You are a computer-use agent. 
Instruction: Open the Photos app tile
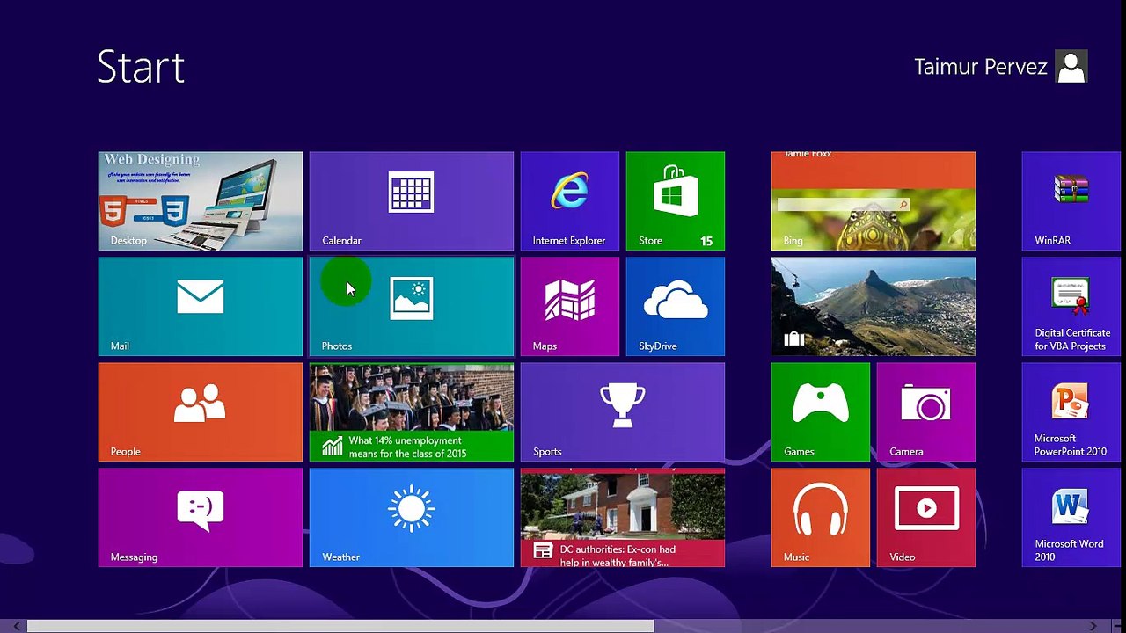point(412,307)
